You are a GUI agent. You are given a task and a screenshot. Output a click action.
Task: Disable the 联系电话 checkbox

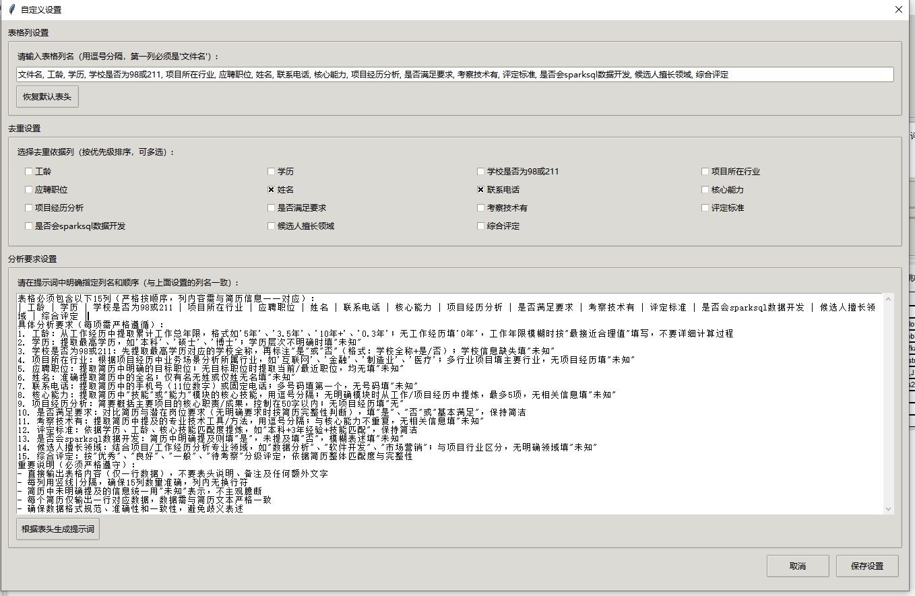[x=481, y=190]
